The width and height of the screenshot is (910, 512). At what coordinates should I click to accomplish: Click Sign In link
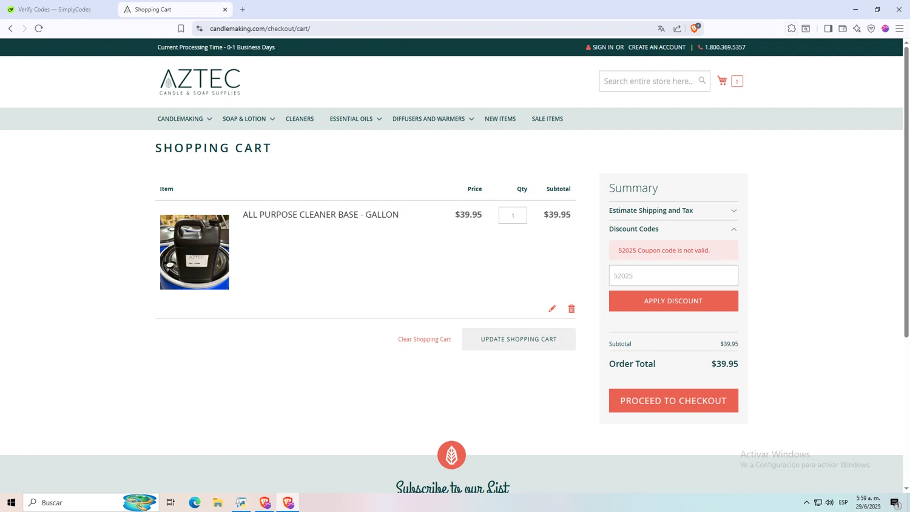pyautogui.click(x=602, y=47)
